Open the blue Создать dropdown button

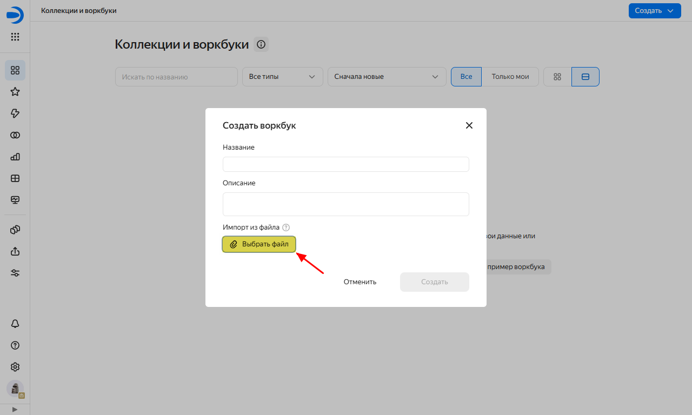(654, 11)
